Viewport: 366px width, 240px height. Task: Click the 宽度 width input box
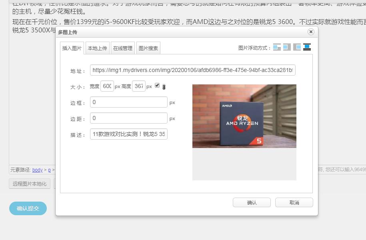pyautogui.click(x=107, y=86)
